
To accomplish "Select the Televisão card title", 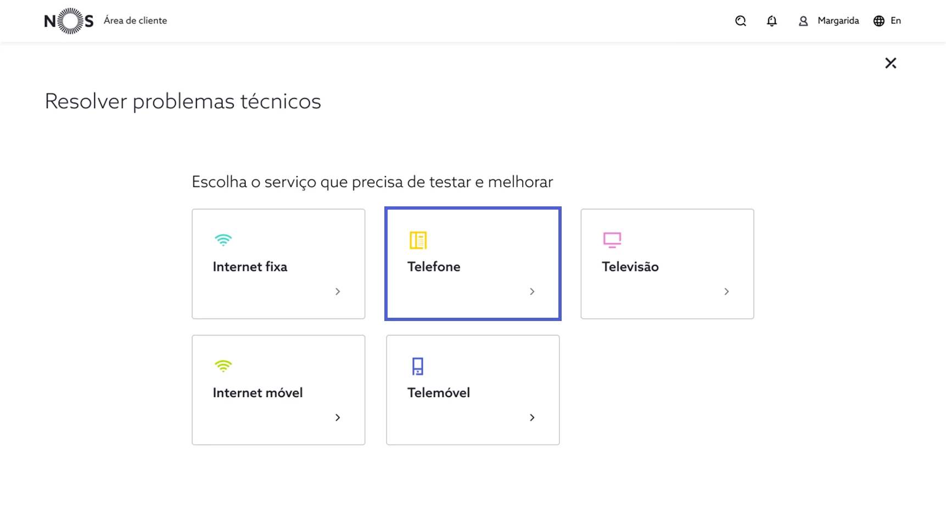I will [x=630, y=267].
